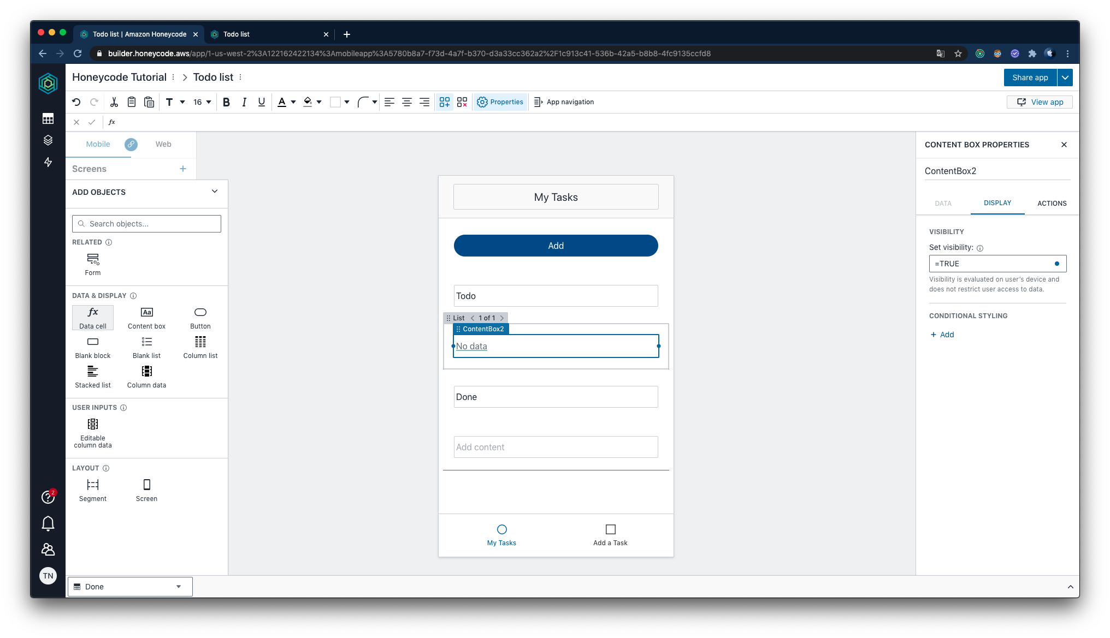
Task: Switch to the ACTIONS properties tab
Action: click(x=1052, y=203)
